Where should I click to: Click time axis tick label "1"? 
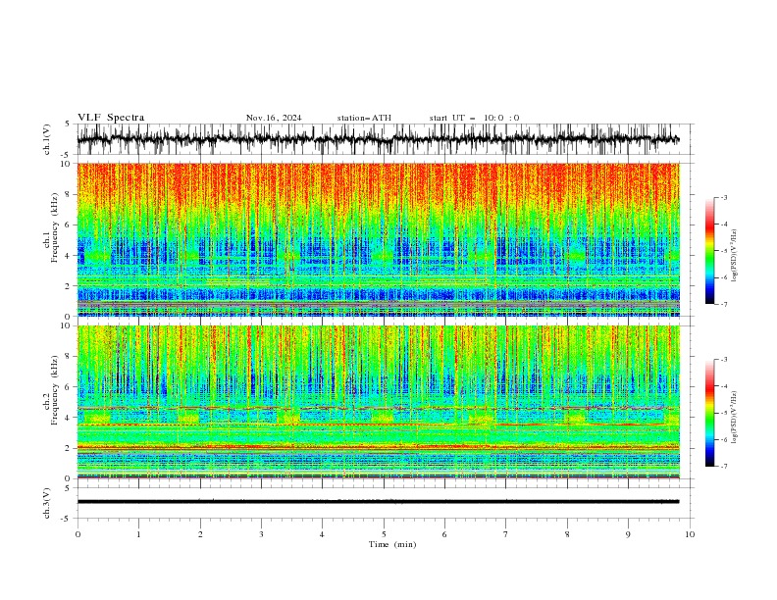[x=138, y=534]
